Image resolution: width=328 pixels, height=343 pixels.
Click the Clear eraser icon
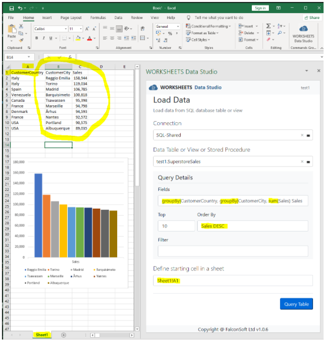tap(268, 40)
